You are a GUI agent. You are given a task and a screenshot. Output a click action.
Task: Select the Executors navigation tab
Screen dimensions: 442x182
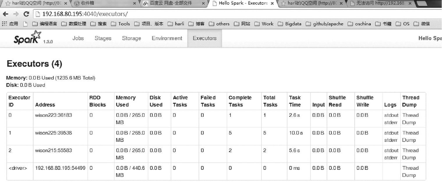(205, 38)
